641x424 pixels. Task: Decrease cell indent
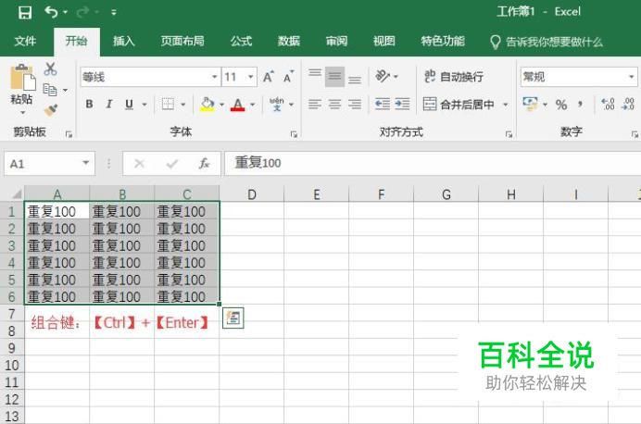click(x=383, y=105)
